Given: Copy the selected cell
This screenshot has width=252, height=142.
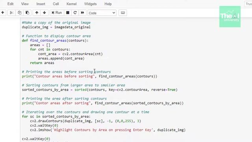Looking at the screenshot, I should 19,13.
